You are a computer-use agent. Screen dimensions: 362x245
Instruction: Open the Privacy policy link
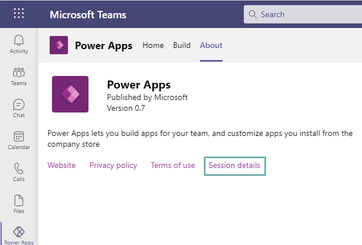pyautogui.click(x=113, y=165)
